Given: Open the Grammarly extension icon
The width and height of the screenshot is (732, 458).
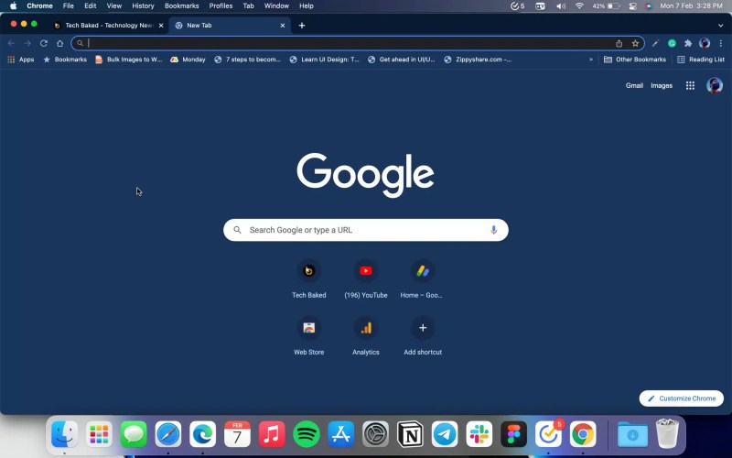Looking at the screenshot, I should (672, 43).
